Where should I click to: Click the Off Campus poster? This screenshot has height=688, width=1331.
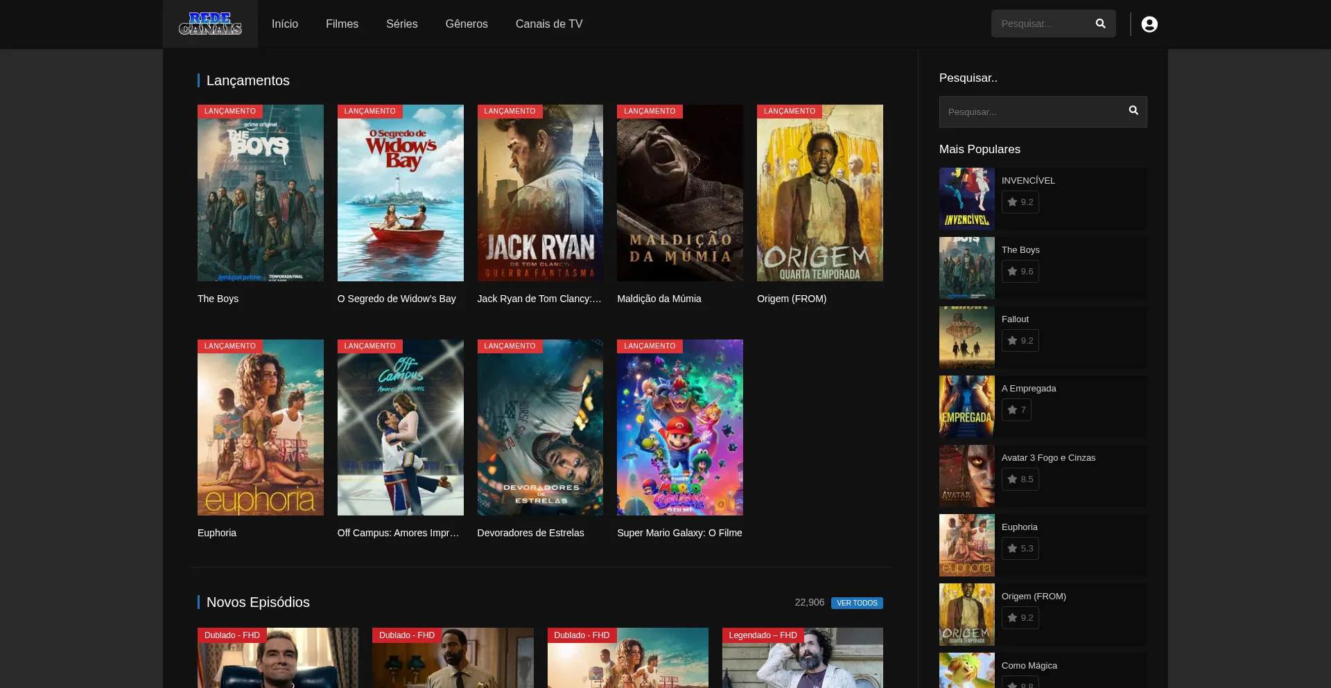[401, 427]
